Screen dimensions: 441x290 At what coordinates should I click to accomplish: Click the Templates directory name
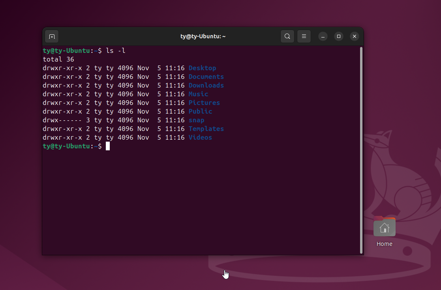pyautogui.click(x=206, y=129)
